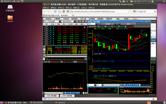
Task: Click the 全部 button on the right panel
Action: point(153,41)
